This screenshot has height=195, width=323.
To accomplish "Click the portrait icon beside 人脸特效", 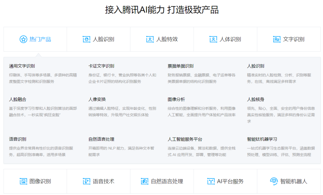I will (x=150, y=39).
